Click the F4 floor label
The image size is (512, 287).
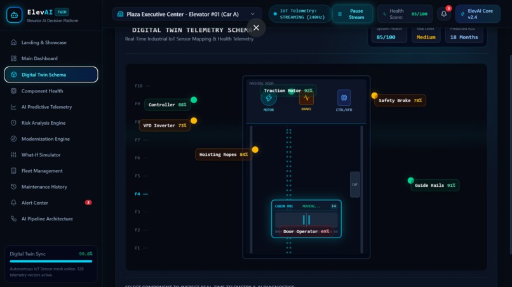click(137, 194)
